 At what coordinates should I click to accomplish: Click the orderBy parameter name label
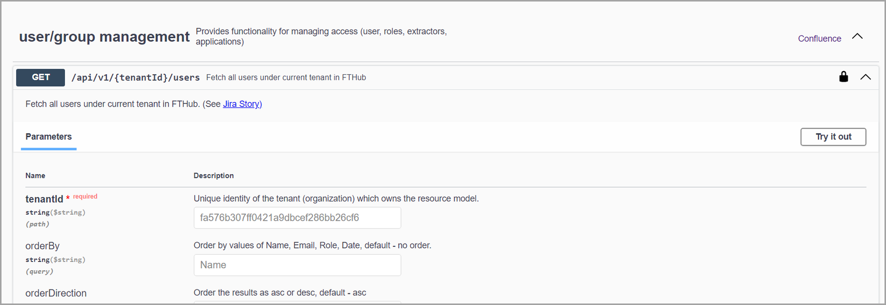pyautogui.click(x=43, y=246)
